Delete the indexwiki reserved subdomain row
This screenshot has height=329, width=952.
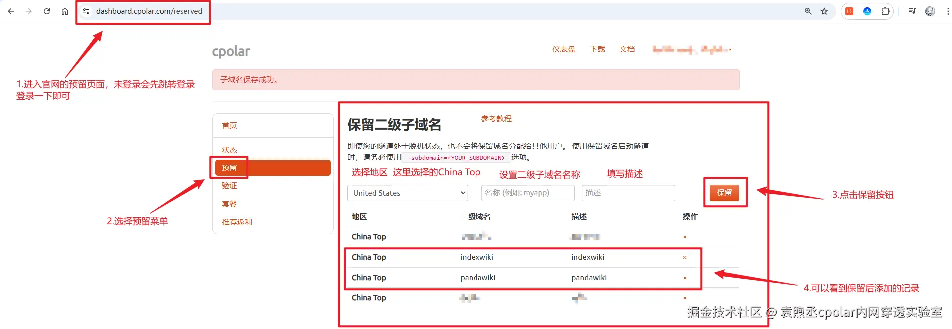tap(685, 258)
